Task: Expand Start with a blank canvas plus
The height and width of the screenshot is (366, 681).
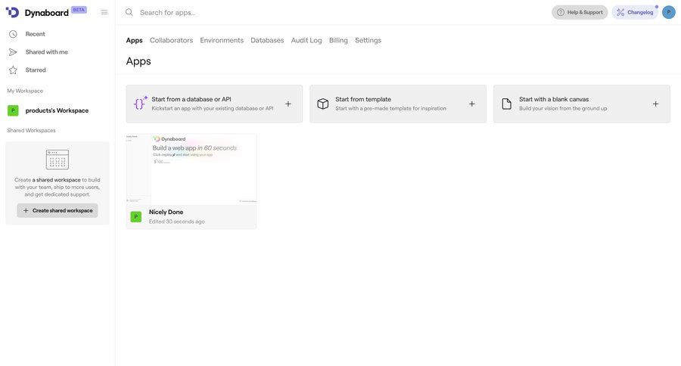Action: 656,104
